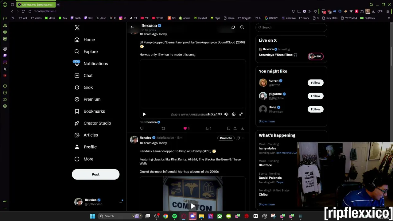Click the X search input field

(291, 27)
